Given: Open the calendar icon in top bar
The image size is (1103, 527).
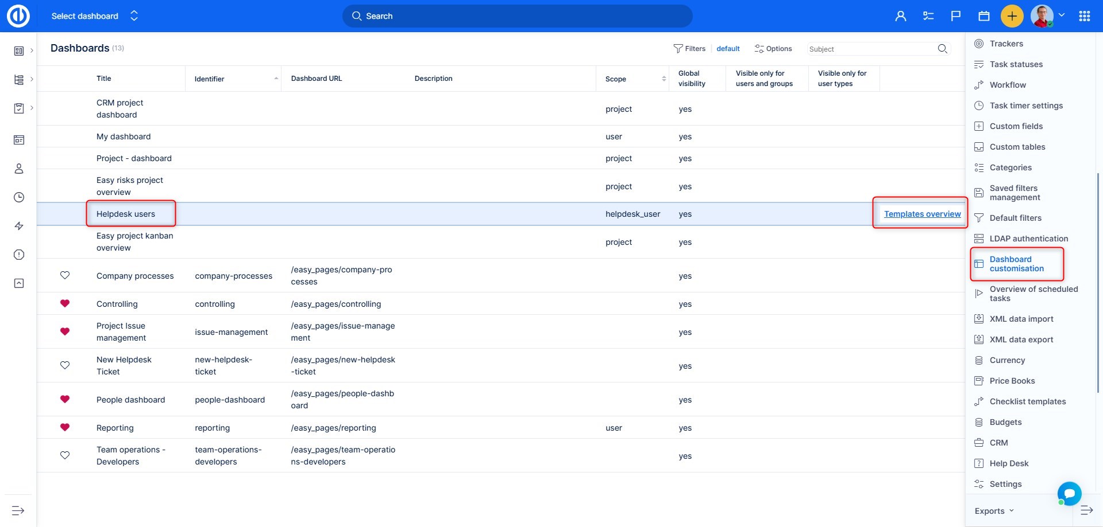Looking at the screenshot, I should [984, 16].
